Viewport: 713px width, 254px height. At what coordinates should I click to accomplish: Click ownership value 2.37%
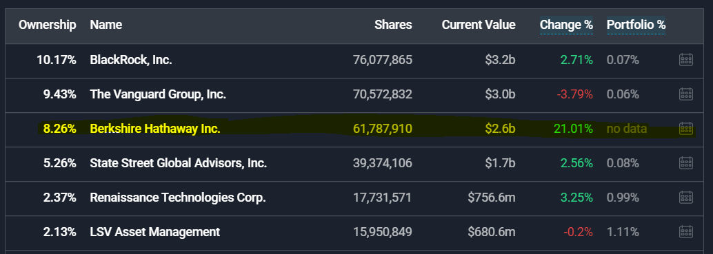pos(59,198)
